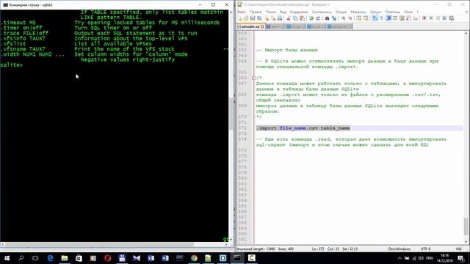This screenshot has height=264, width=470.
Task: Zoom out using the Notepad++ toolbar
Action: pyautogui.click(x=350, y=18)
